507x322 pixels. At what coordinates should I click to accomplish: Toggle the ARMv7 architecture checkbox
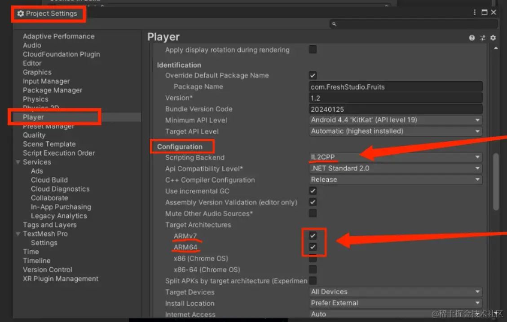[313, 236]
